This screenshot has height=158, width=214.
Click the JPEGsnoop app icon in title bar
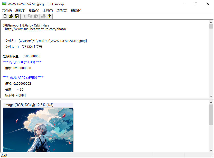coord(4,4)
